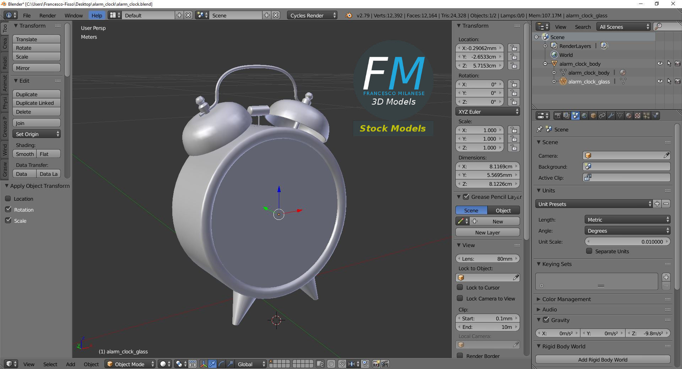Click the Duplicate Linked button
The height and width of the screenshot is (369, 682).
tap(37, 103)
